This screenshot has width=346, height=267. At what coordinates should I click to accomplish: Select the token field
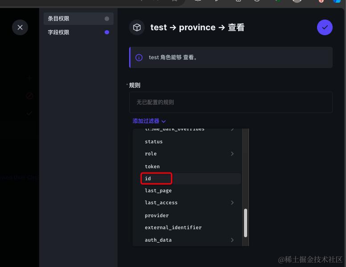(191, 166)
